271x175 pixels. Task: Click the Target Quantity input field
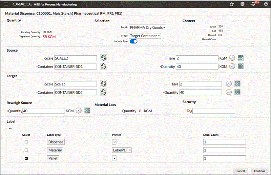click(x=201, y=92)
